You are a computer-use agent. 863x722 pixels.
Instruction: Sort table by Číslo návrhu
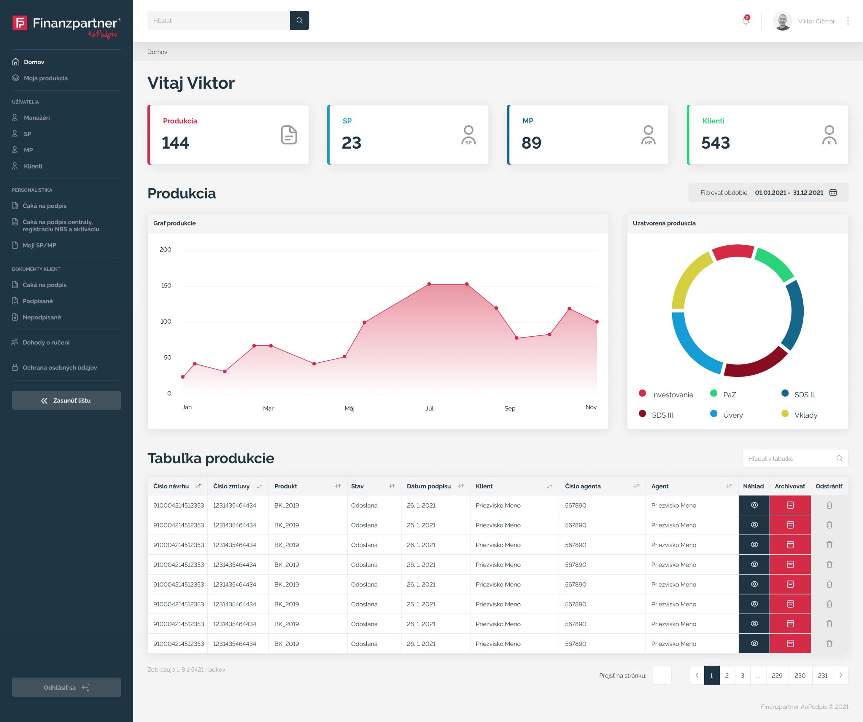[199, 486]
